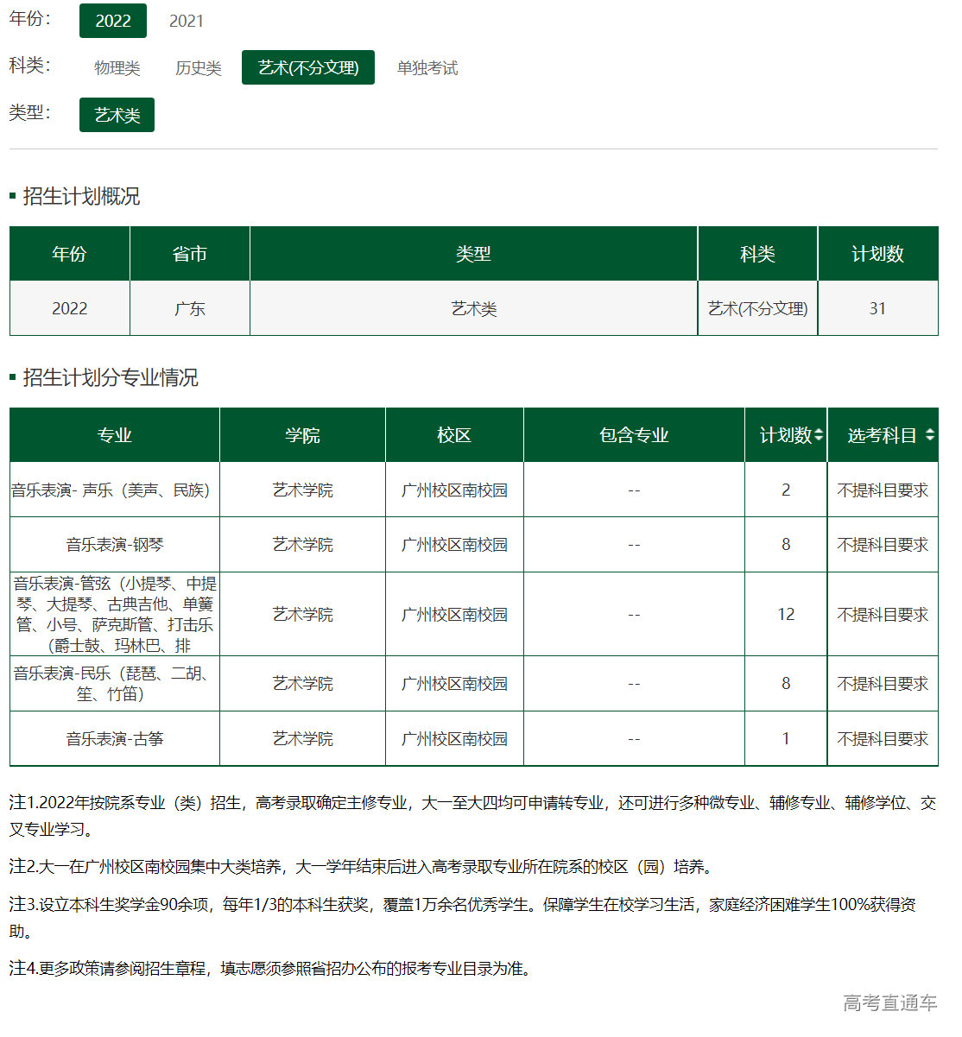This screenshot has width=962, height=1037.
Task: Open 广州校区南校园 link in the 音乐表演-钢琴 row
Action: click(454, 544)
